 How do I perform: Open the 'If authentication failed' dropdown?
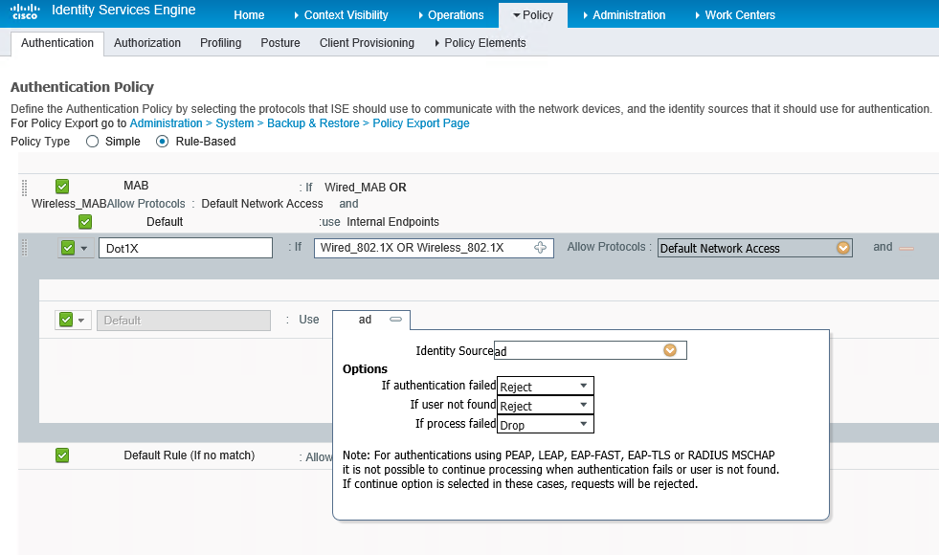click(545, 387)
